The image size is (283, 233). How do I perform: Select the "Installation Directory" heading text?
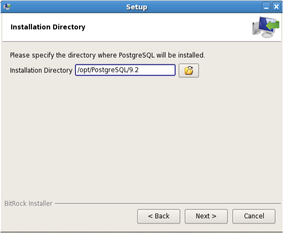tap(48, 27)
